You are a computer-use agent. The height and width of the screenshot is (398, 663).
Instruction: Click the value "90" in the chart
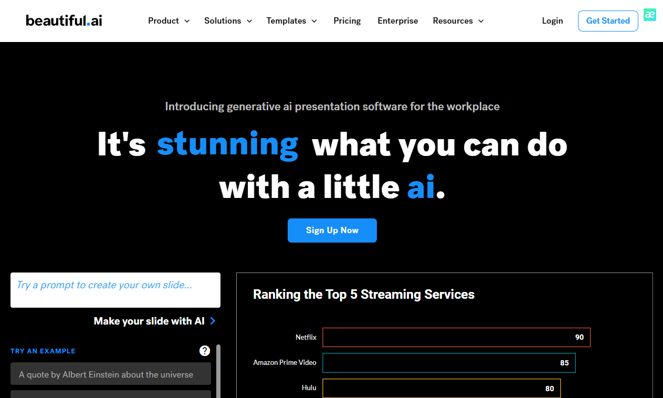tap(580, 337)
